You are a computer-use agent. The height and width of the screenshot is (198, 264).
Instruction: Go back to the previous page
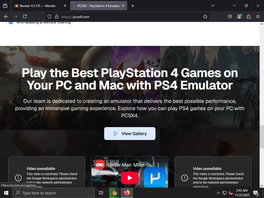[6, 16]
